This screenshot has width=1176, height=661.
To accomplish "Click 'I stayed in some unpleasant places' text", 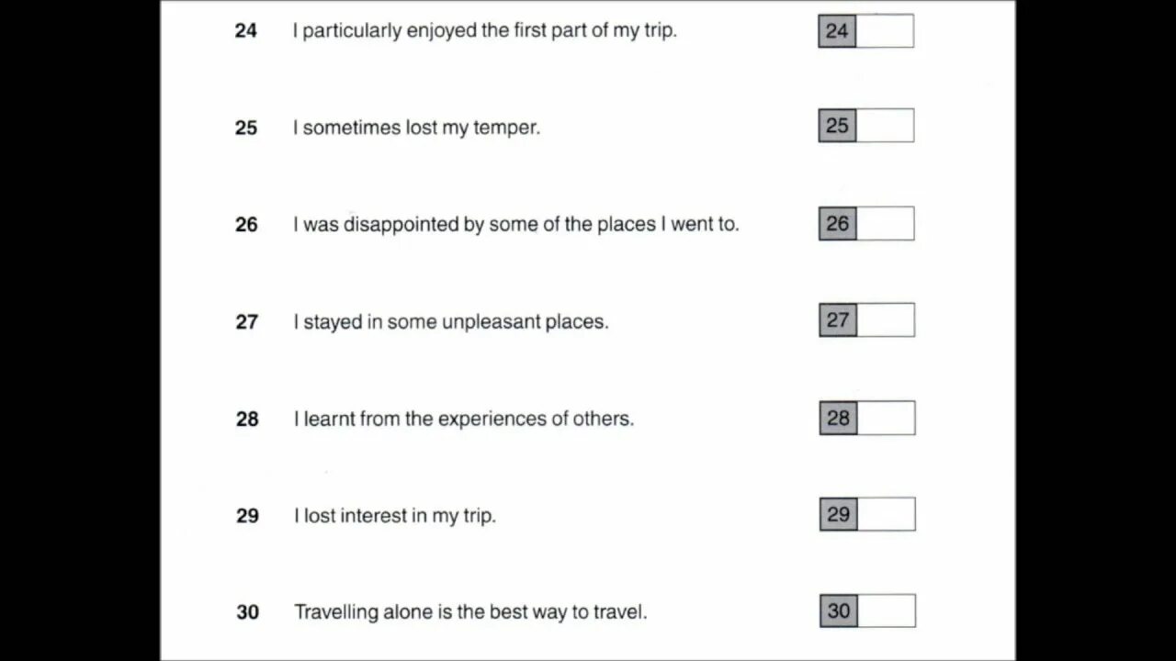I will 451,322.
